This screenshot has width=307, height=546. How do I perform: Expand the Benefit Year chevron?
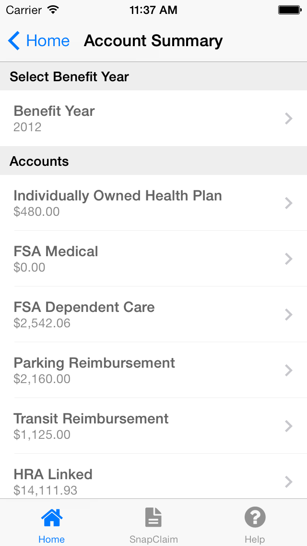[288, 119]
